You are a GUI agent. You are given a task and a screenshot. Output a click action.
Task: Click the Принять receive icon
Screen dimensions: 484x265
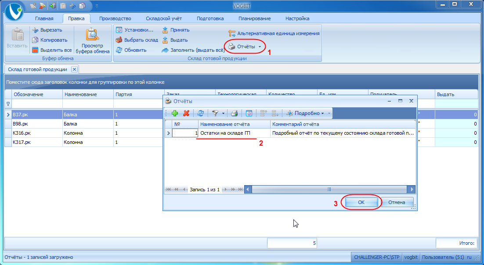pyautogui.click(x=165, y=30)
